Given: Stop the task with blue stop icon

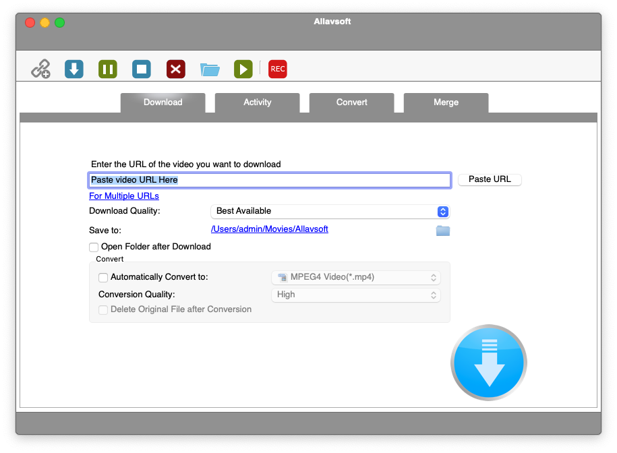Looking at the screenshot, I should point(142,69).
